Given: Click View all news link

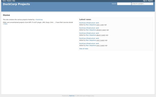Looking at the screenshot, I should tap(83, 49).
